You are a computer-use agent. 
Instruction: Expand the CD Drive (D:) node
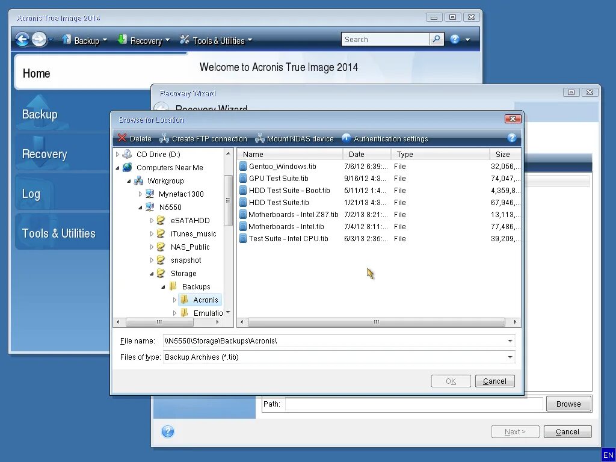(x=117, y=155)
